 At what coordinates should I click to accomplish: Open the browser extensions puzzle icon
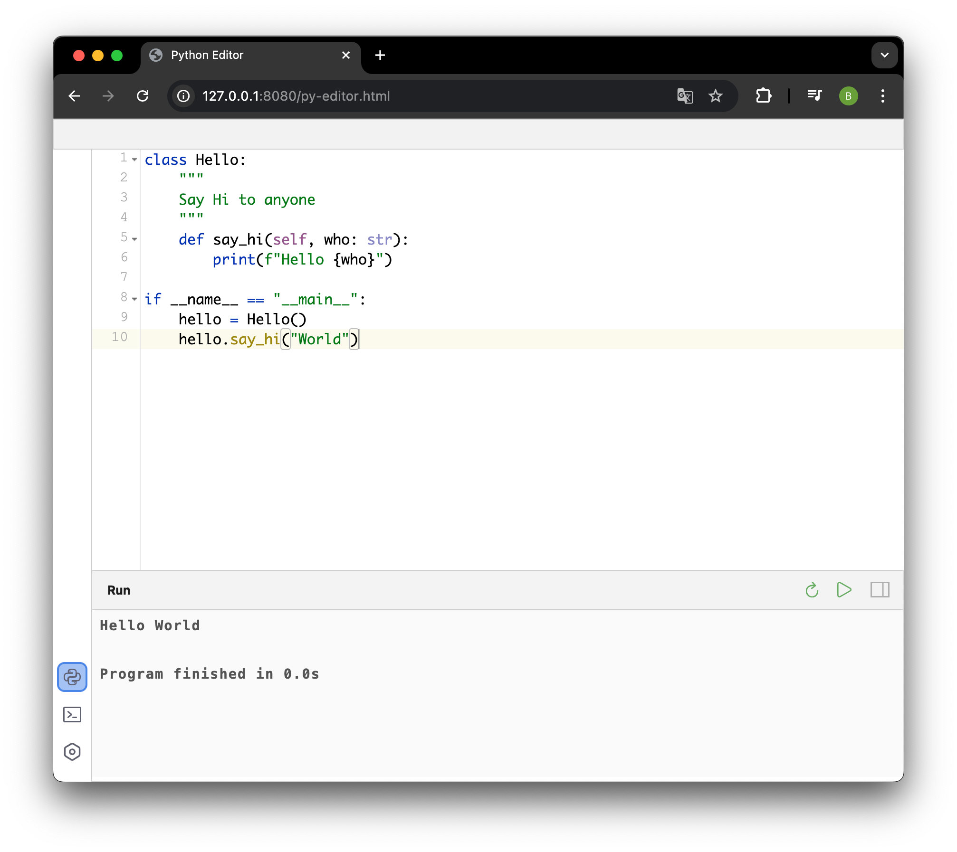click(x=764, y=96)
